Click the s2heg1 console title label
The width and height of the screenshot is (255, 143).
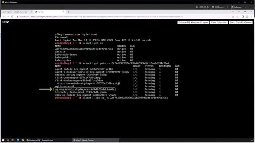(x=6, y=22)
